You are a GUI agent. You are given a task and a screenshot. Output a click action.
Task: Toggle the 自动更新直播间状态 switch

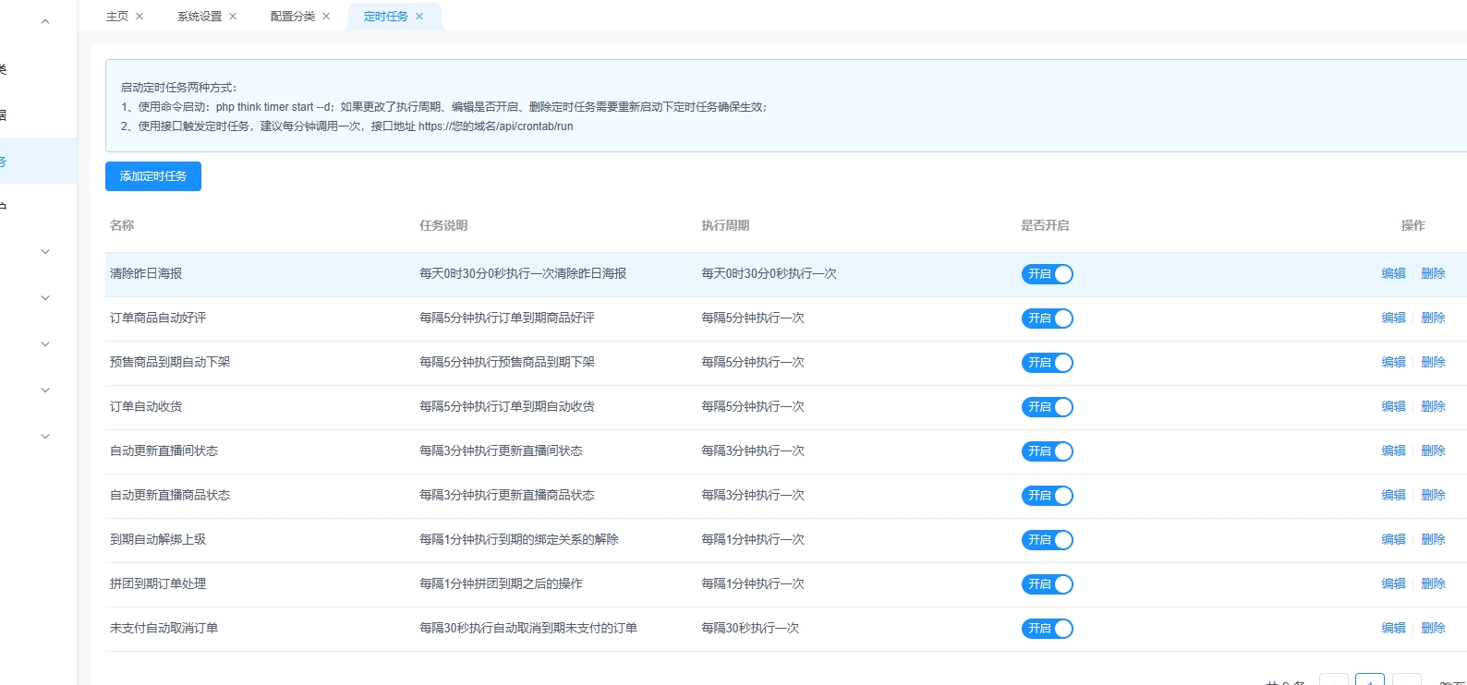coord(1047,451)
